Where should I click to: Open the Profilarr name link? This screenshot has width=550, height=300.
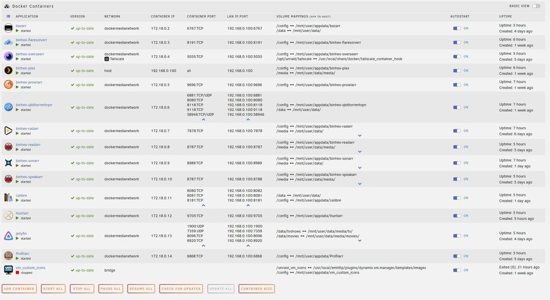(23, 254)
